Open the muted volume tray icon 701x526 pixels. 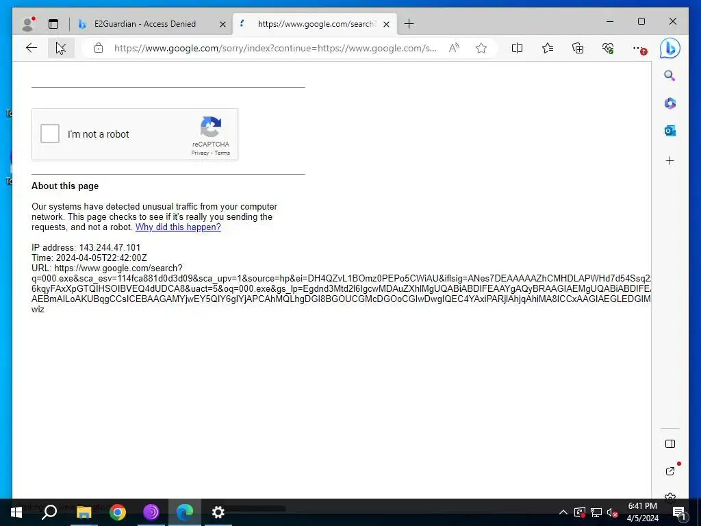click(x=612, y=512)
